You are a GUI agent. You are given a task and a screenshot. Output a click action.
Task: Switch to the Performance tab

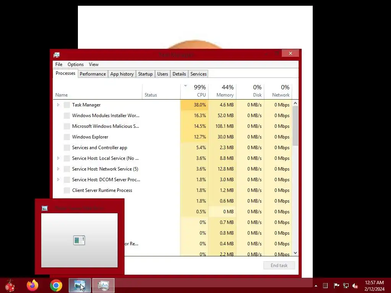click(93, 74)
